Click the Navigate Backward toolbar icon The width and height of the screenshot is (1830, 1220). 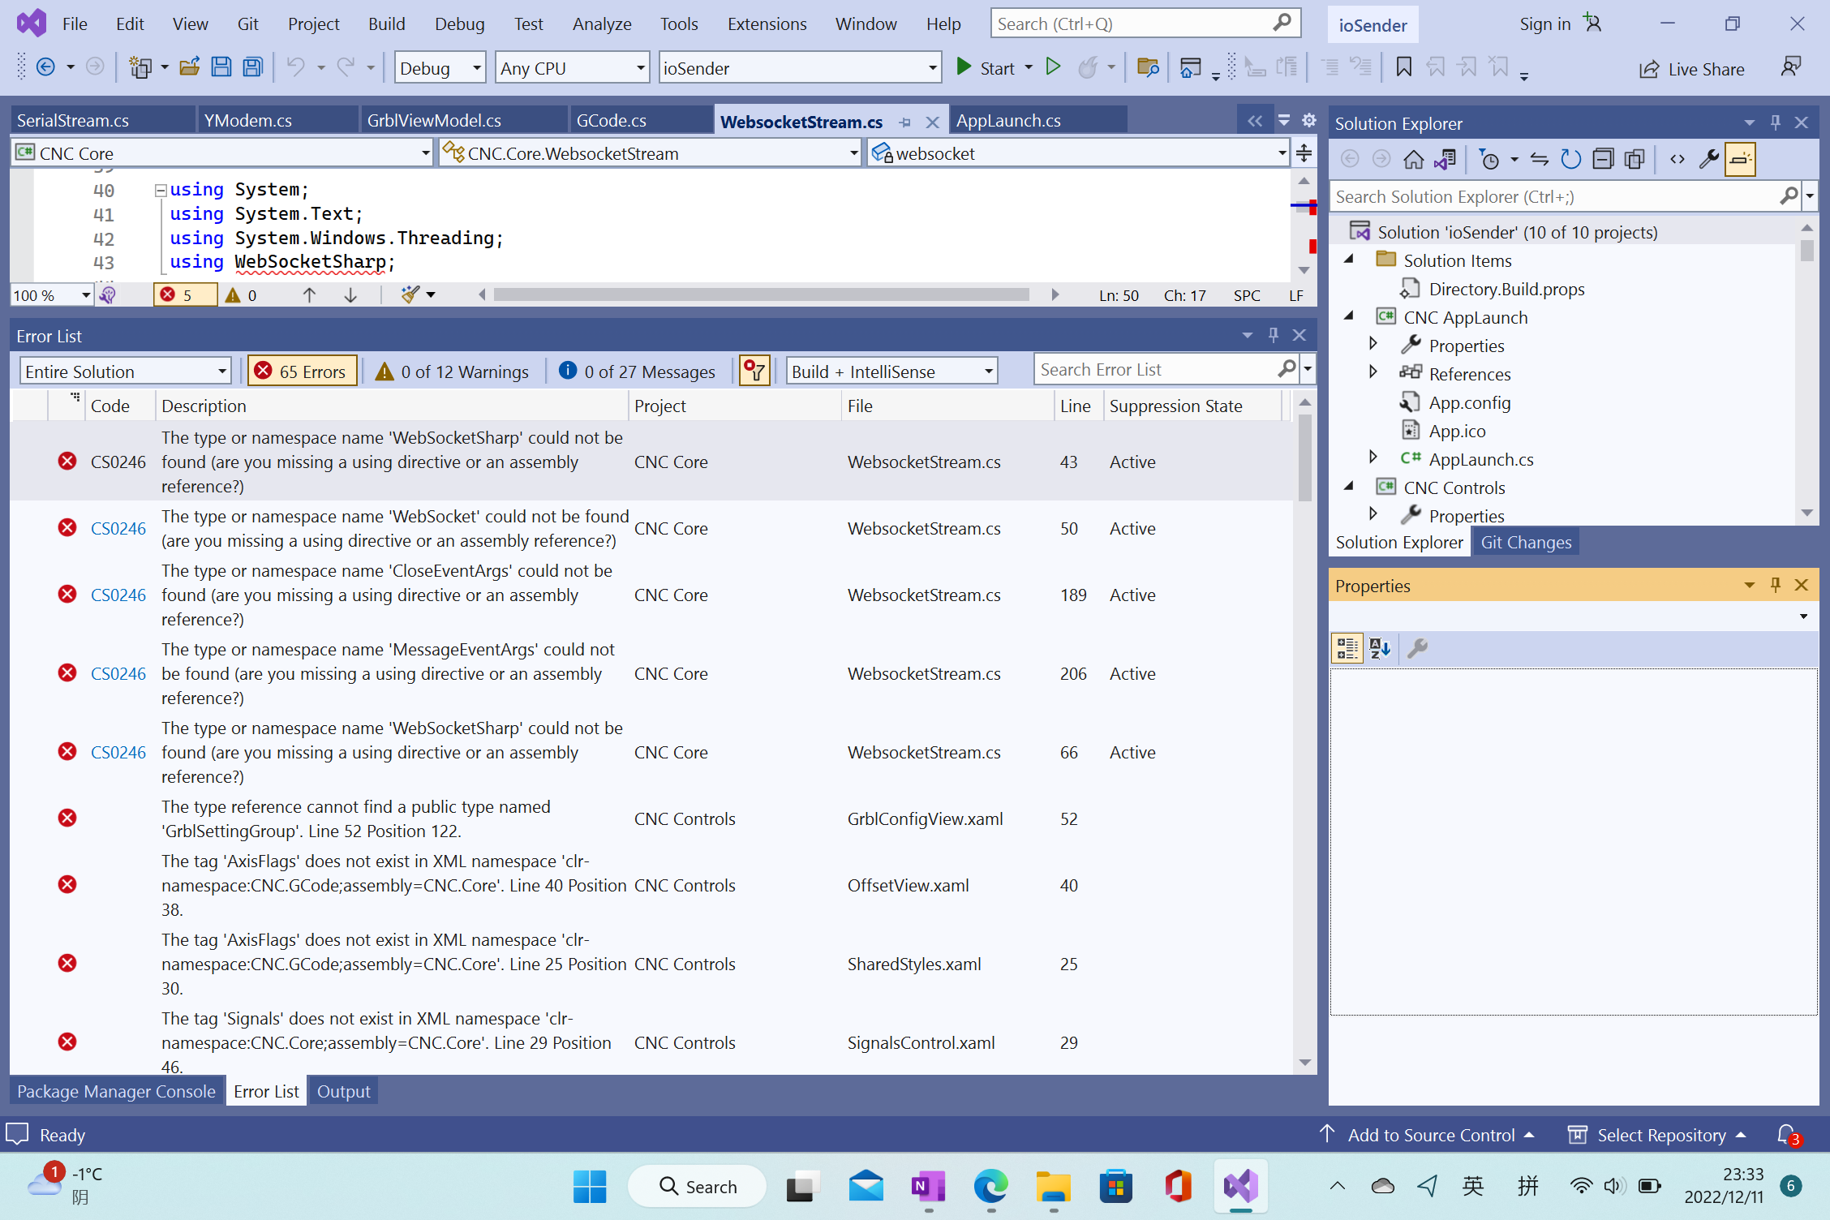[x=46, y=67]
